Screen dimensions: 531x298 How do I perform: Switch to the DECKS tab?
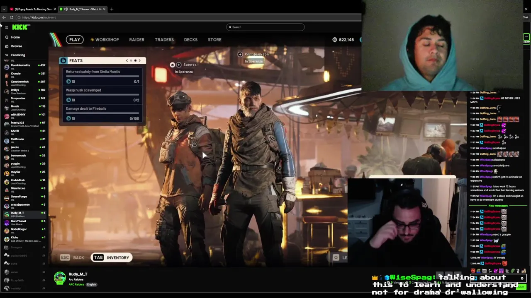click(x=191, y=40)
